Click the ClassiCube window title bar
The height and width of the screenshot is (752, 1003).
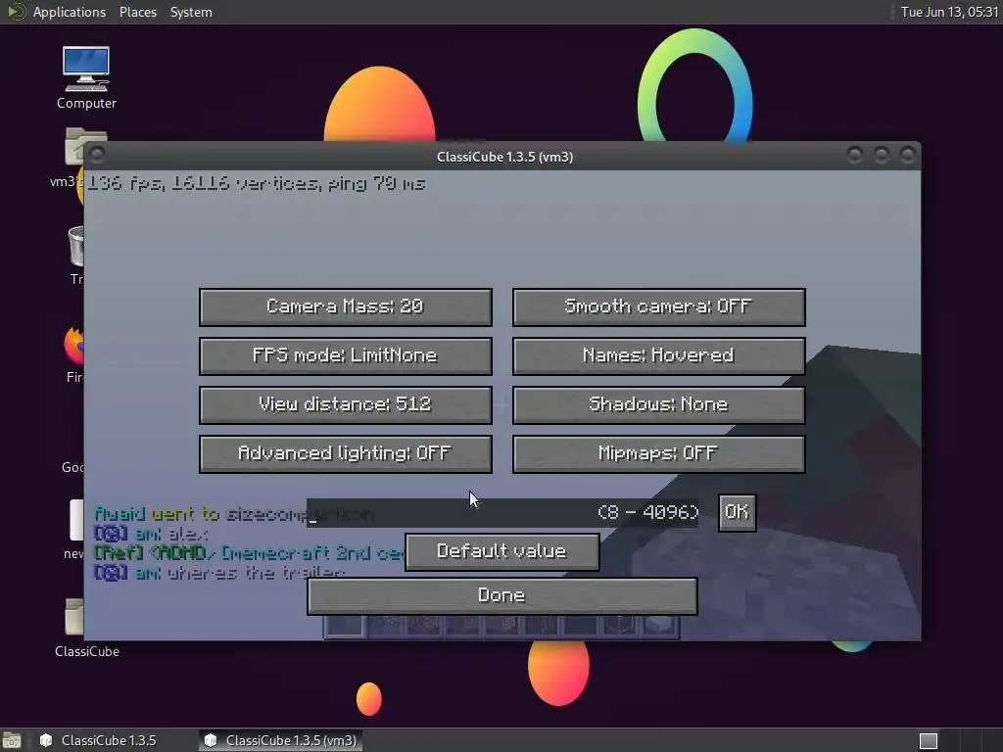[x=504, y=156]
